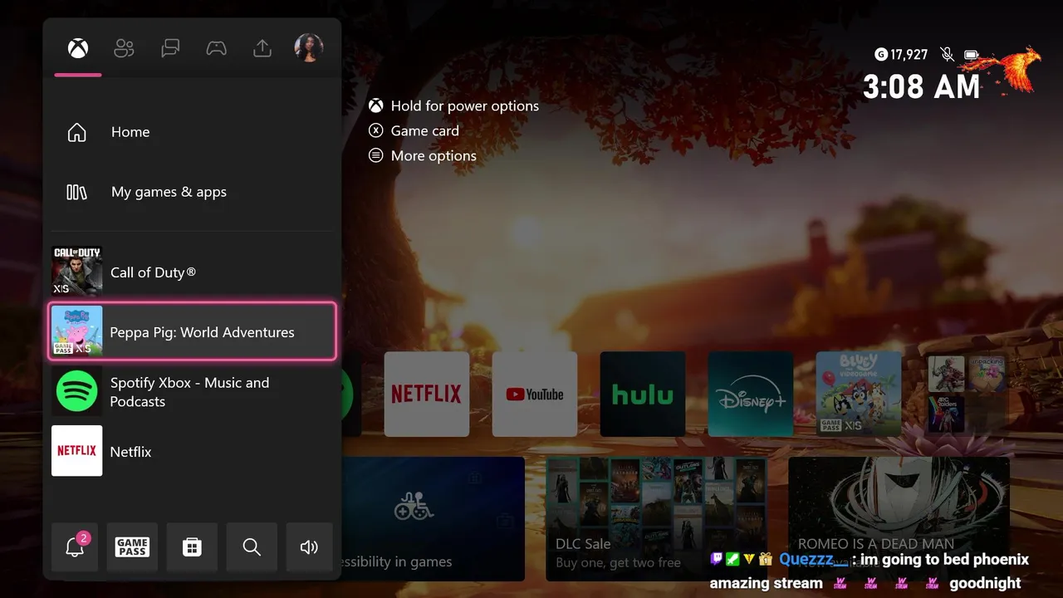The width and height of the screenshot is (1063, 598).
Task: Click the 3:08 AM clock
Action: coord(922,86)
